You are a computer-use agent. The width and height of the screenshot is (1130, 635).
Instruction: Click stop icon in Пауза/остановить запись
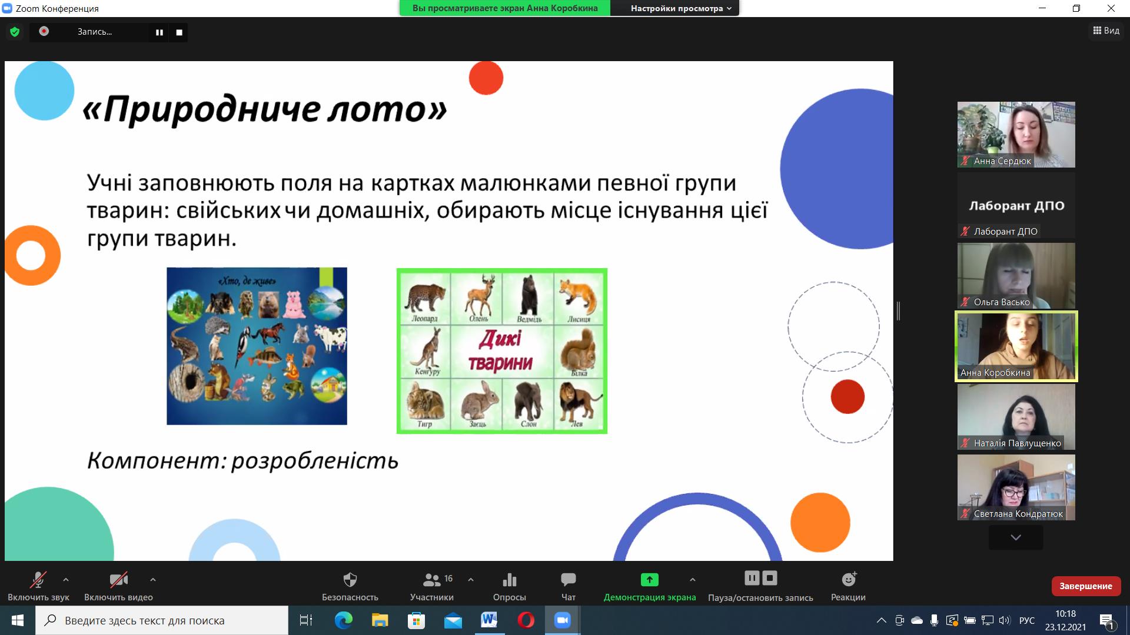pyautogui.click(x=770, y=579)
